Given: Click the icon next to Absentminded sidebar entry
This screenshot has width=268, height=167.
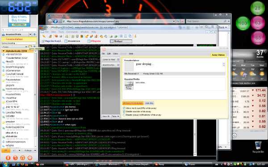Looking at the screenshot, I should coord(118,65).
